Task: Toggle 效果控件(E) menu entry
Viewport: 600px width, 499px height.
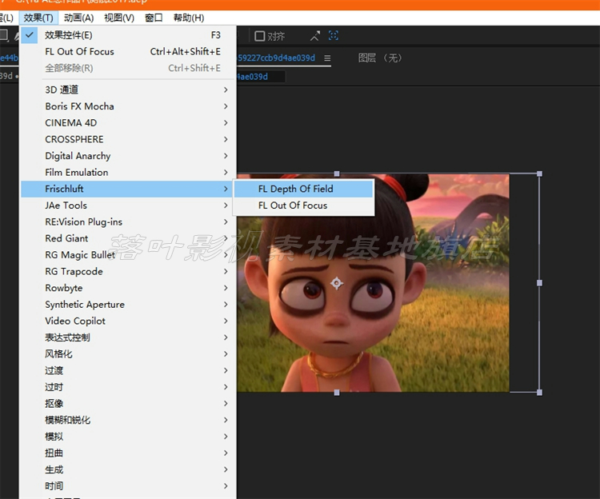Action: 128,35
